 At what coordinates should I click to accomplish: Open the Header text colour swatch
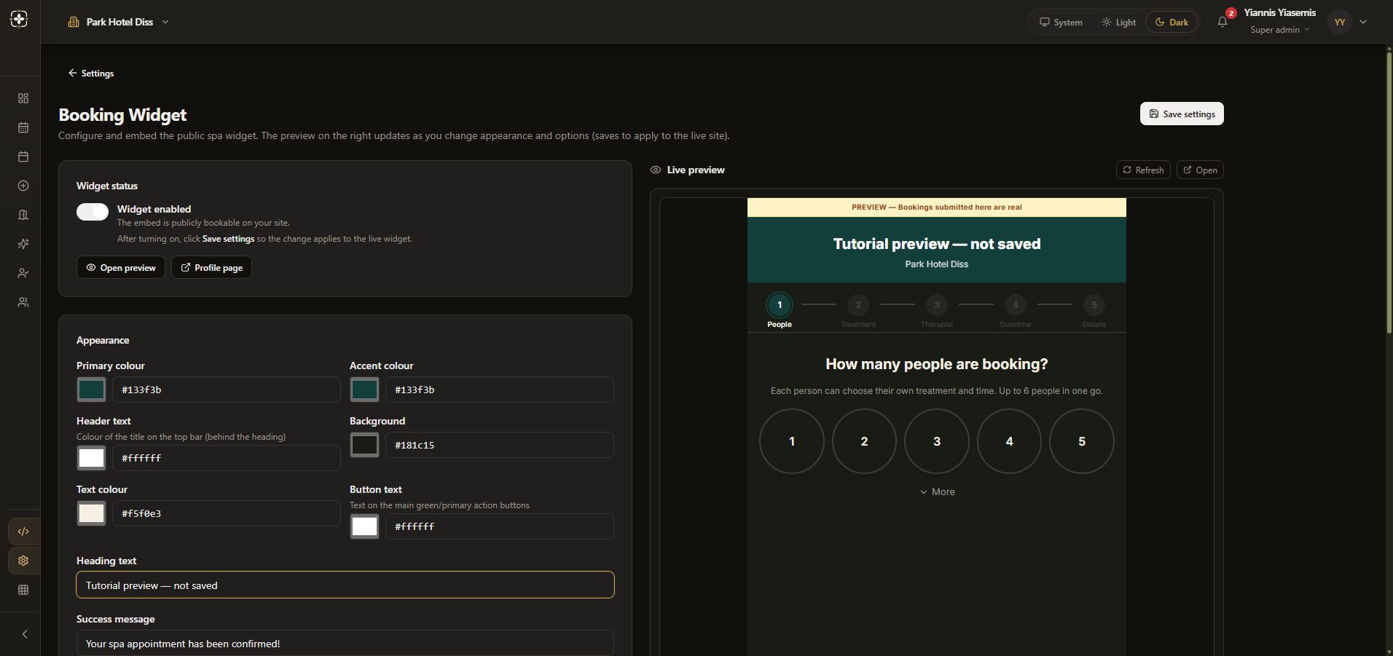tap(91, 458)
